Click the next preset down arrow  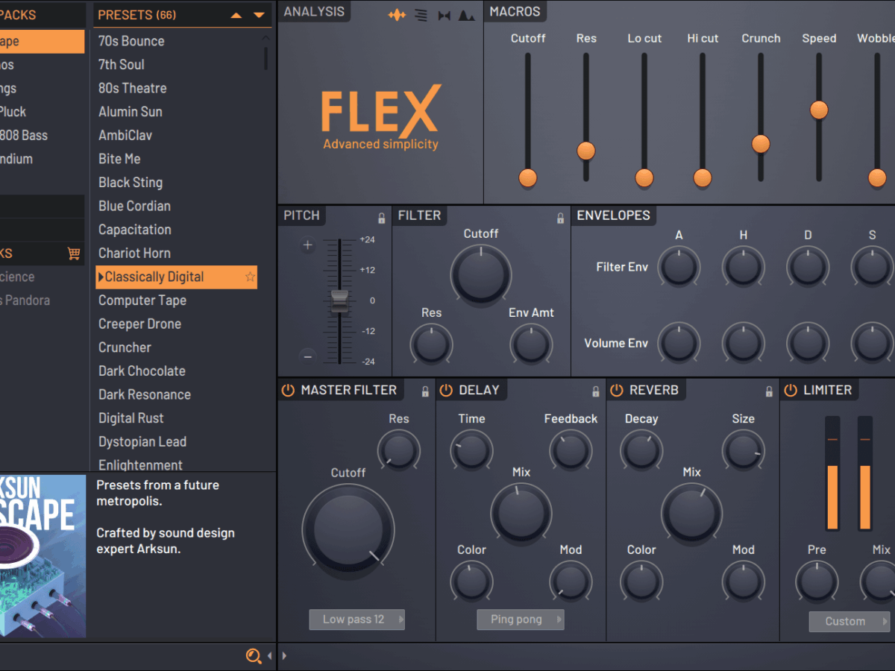pos(259,15)
